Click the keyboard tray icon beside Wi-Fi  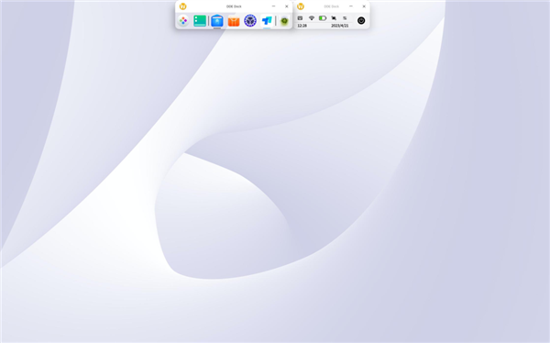point(300,18)
